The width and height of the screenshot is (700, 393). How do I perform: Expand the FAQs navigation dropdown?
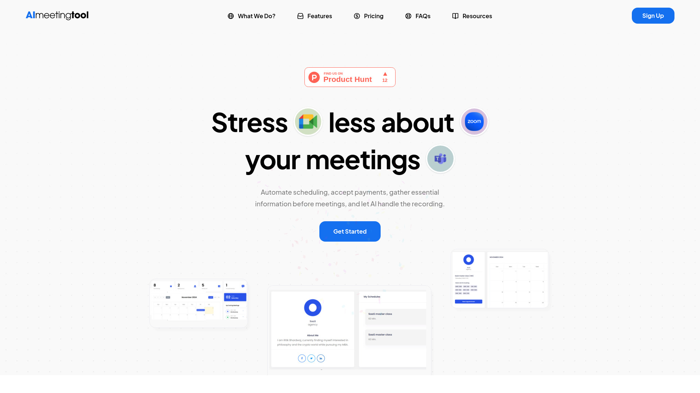click(x=417, y=15)
